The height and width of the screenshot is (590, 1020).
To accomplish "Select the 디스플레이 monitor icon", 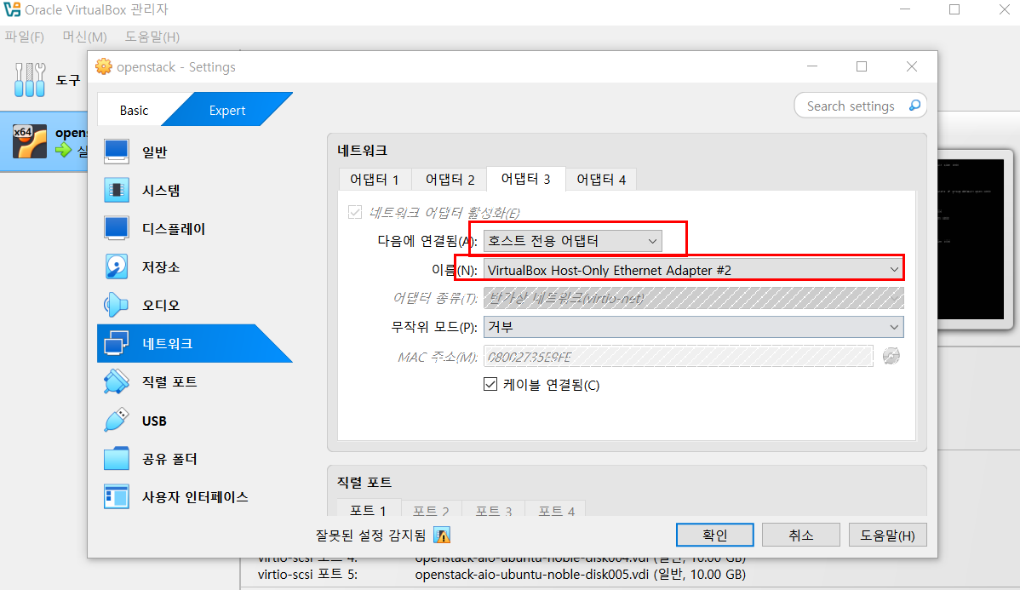I will [x=117, y=228].
